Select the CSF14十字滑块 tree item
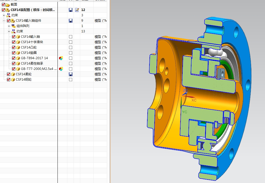Image resolution: width=265 pixels, height=183 pixels. tap(32, 42)
